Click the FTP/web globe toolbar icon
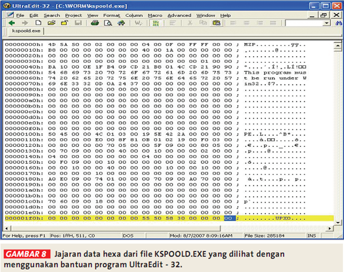 pos(121,23)
